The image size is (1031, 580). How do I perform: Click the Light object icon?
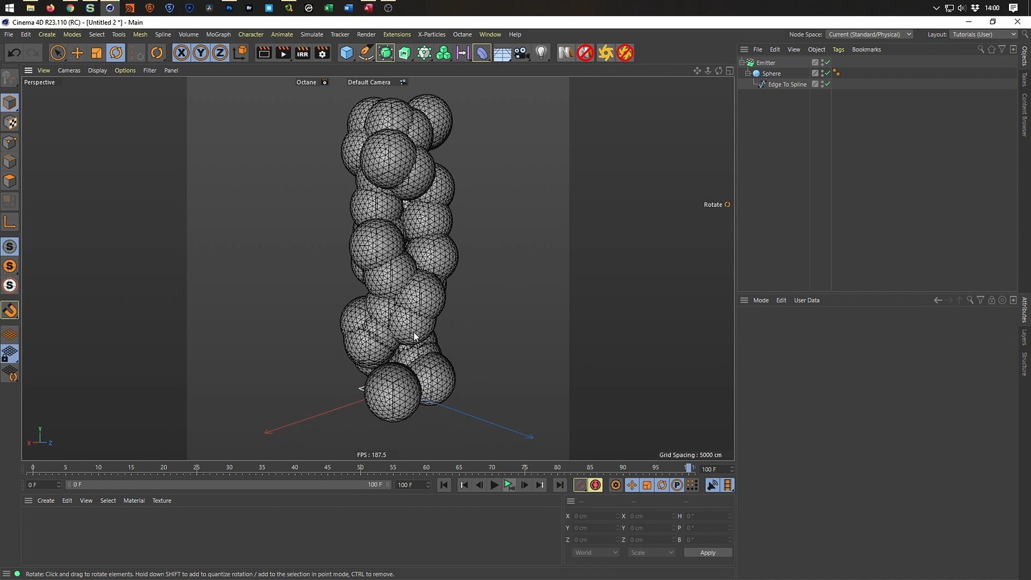(x=542, y=53)
